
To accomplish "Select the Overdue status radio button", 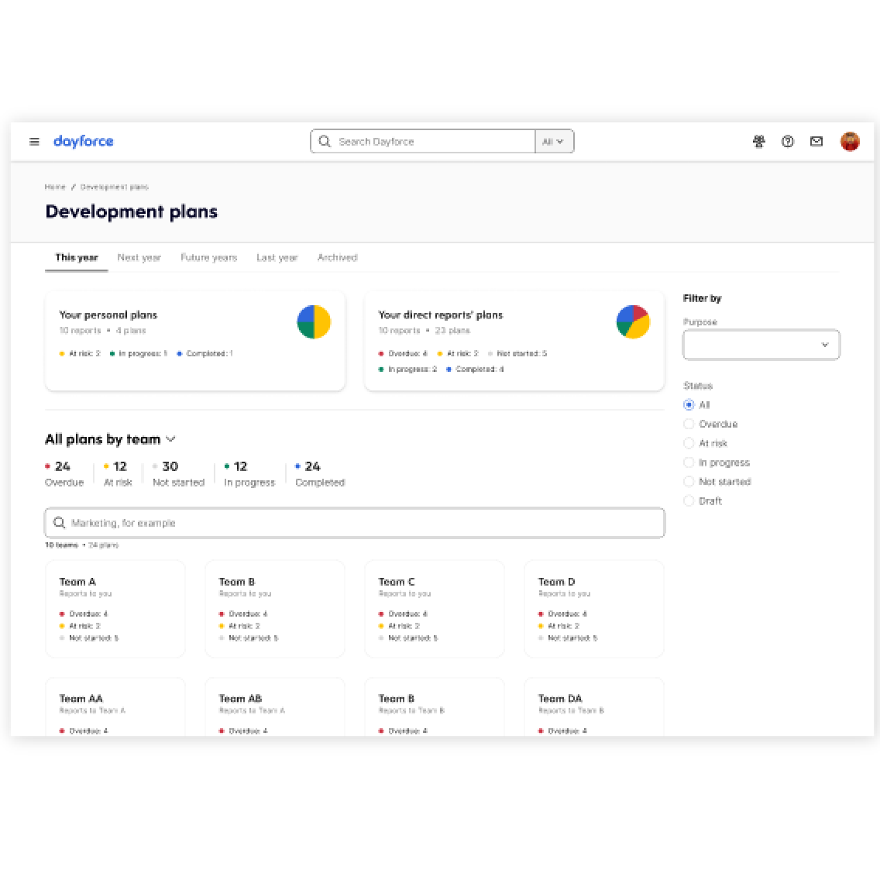I will click(x=689, y=424).
